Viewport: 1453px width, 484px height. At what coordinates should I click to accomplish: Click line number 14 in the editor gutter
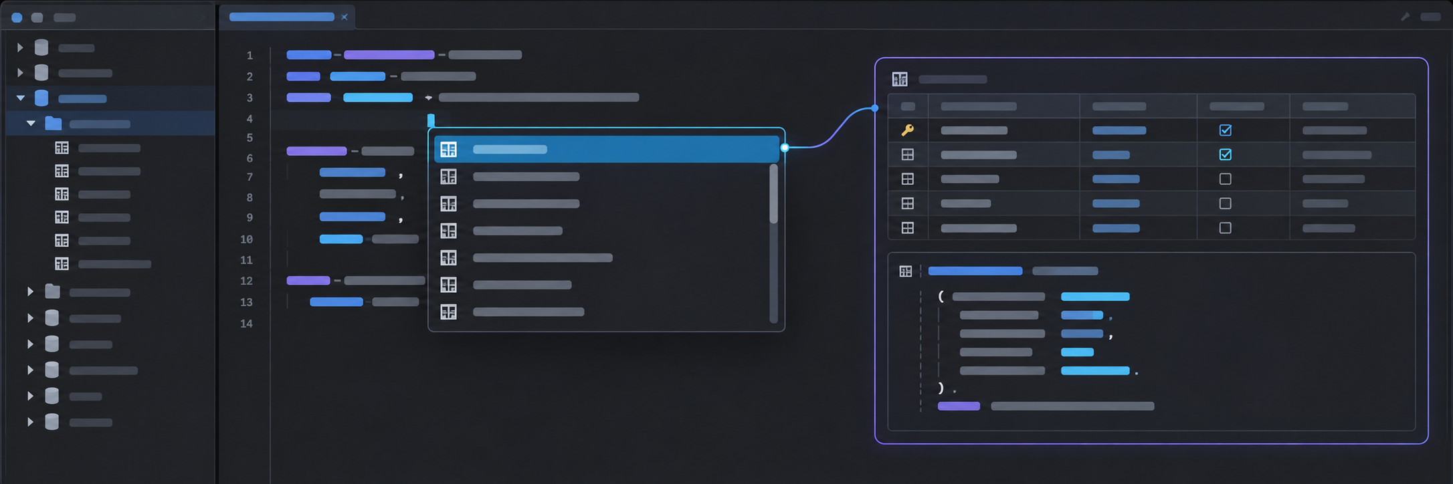point(246,324)
